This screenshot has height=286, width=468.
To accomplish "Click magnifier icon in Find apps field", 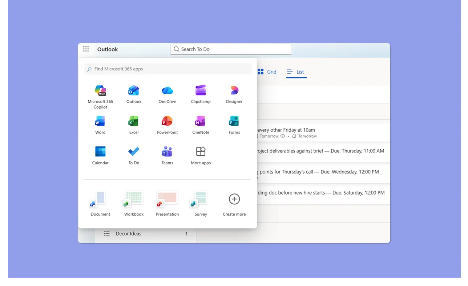I will tap(89, 69).
